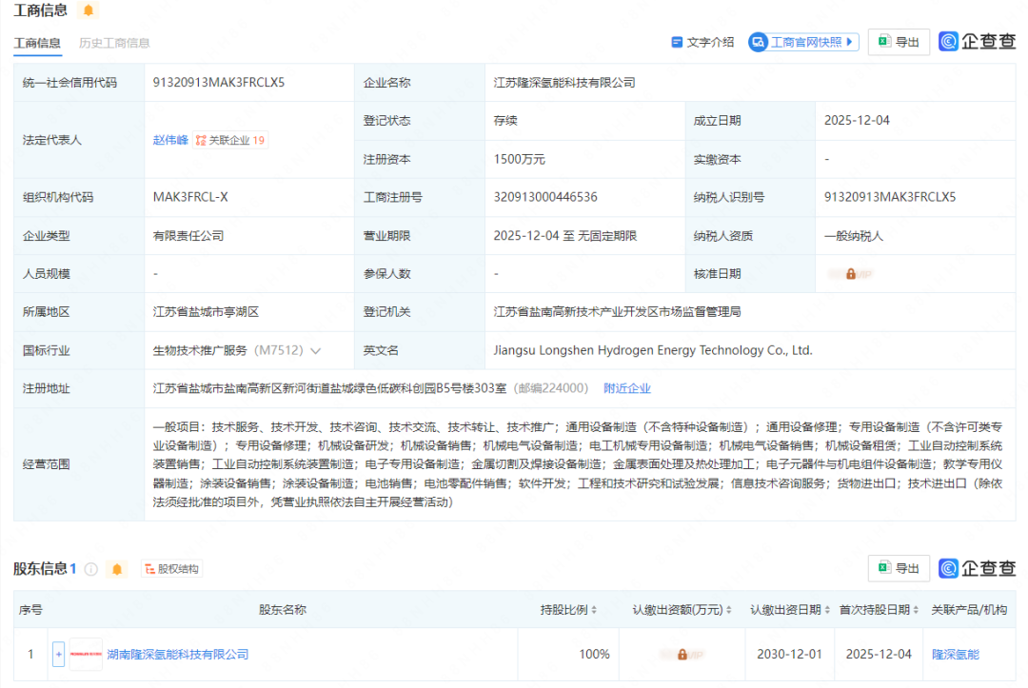Switch to the 历史工商信息 tab
The width and height of the screenshot is (1028, 688).
[113, 43]
